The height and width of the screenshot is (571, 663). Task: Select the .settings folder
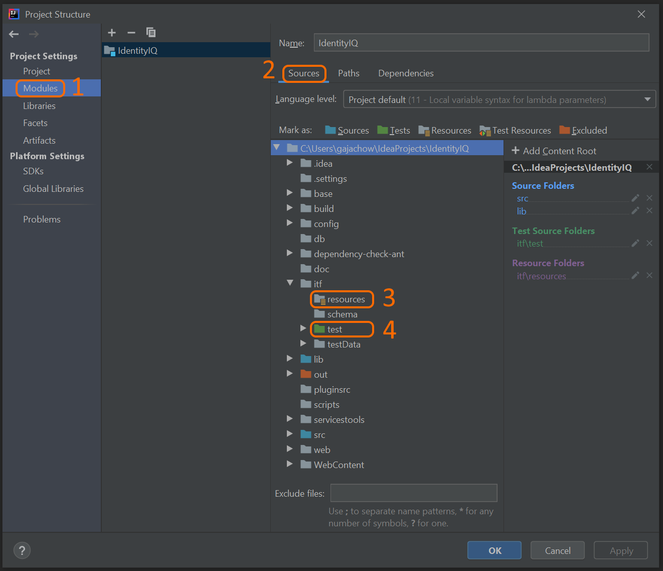pyautogui.click(x=323, y=179)
